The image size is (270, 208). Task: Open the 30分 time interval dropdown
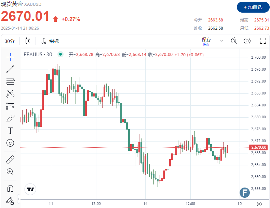tap(10, 41)
